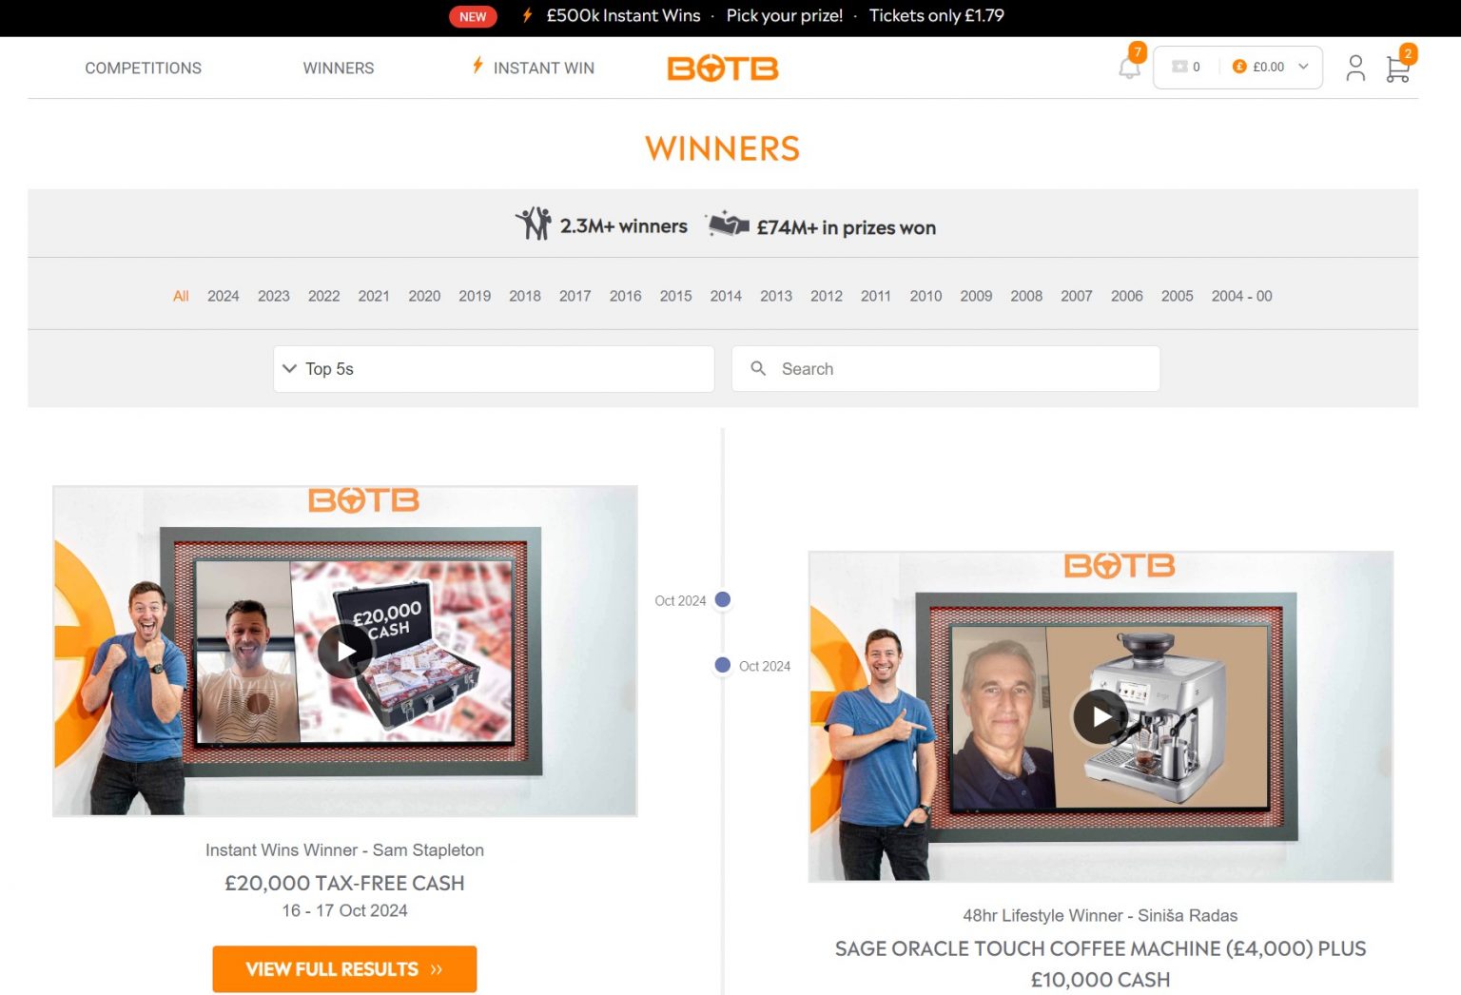Open the notifications bell icon
The width and height of the screenshot is (1461, 995).
tap(1128, 68)
